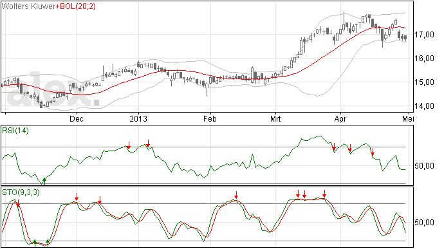This screenshot has height=249, width=444.
Task: Select the 16,00 price axis label
Action: (424, 59)
